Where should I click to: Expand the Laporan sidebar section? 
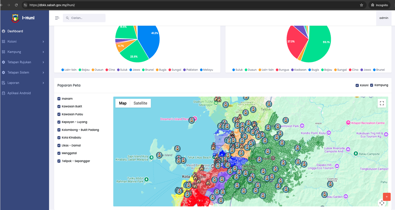pos(24,83)
